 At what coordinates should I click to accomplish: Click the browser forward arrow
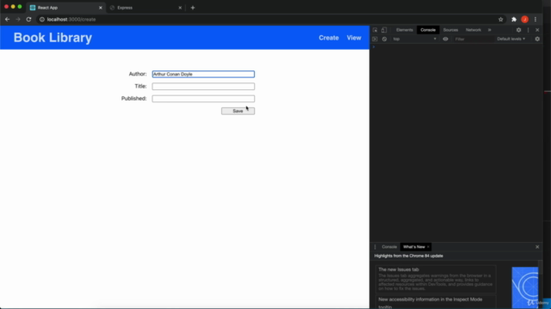pyautogui.click(x=18, y=19)
